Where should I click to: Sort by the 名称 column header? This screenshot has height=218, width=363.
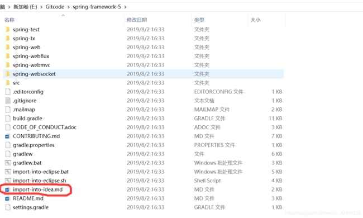click(9, 20)
